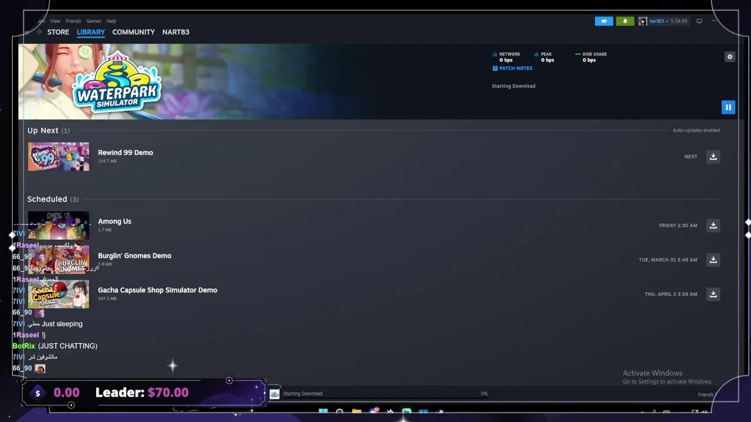Select Gacha Capsule Shop Simulator Demo title
751x422 pixels.
pos(157,290)
